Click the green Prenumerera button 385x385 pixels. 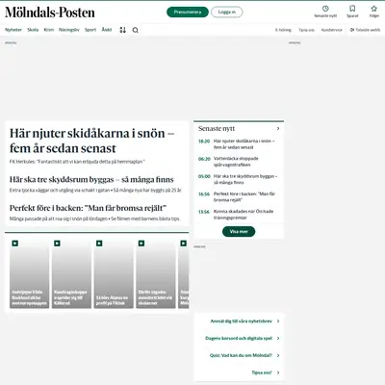click(x=188, y=13)
